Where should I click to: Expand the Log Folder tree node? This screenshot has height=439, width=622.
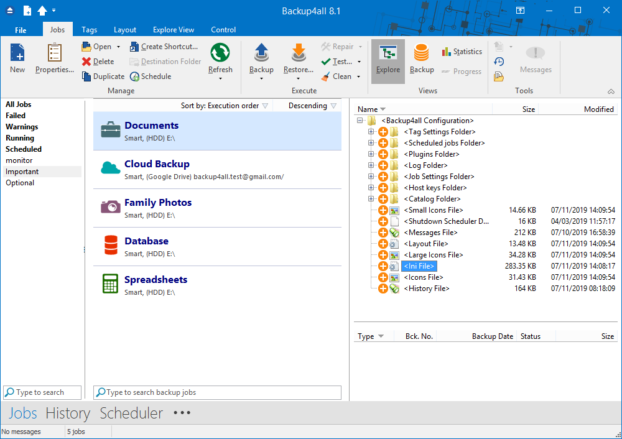click(371, 165)
